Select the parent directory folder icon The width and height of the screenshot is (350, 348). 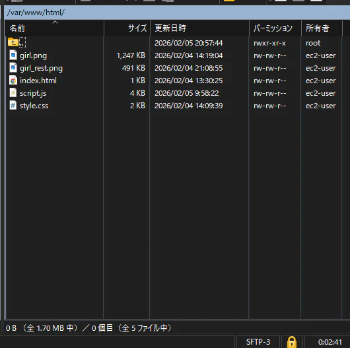[13, 42]
